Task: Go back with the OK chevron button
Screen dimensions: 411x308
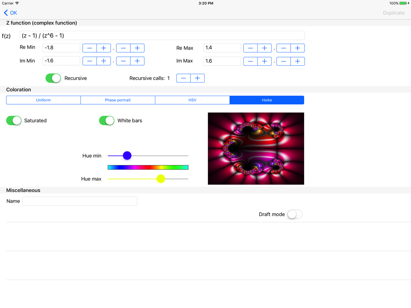Action: click(11, 13)
